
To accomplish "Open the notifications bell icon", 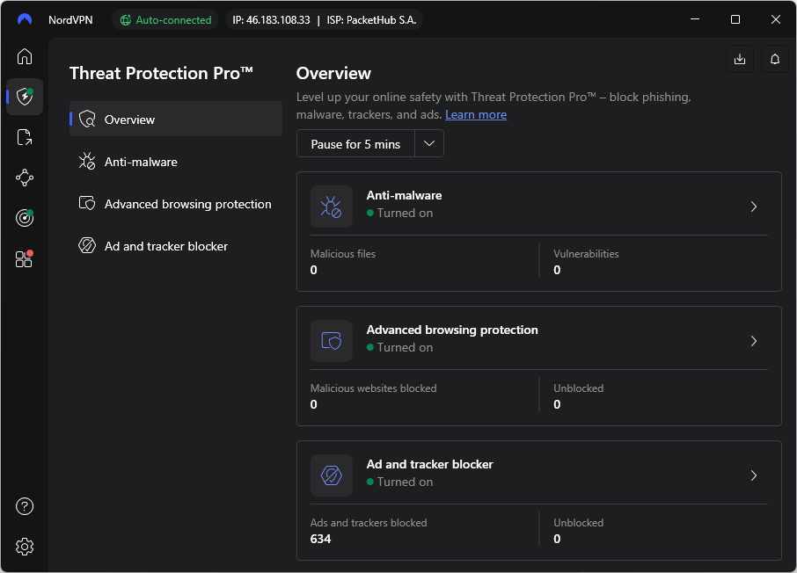I will click(774, 58).
